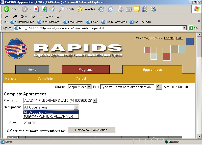Open the address bar dropdown arrow
The height and width of the screenshot is (145, 202).
pyautogui.click(x=185, y=28)
